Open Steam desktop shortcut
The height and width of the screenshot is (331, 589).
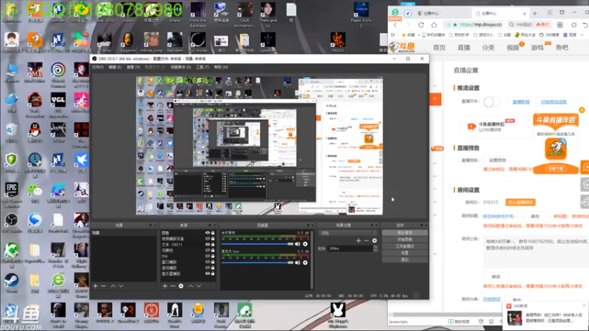point(12,283)
